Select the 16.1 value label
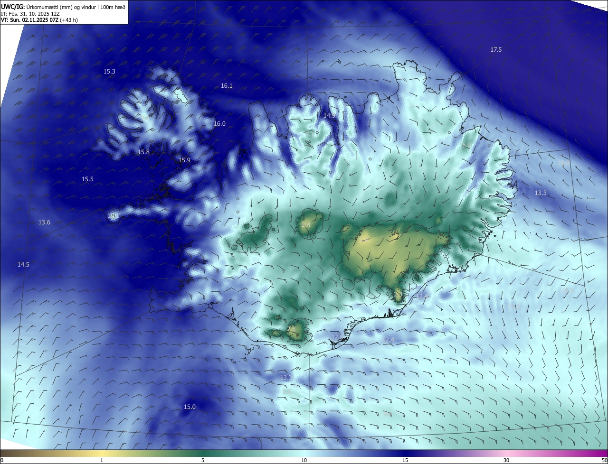Image resolution: width=608 pixels, height=464 pixels. click(x=227, y=86)
